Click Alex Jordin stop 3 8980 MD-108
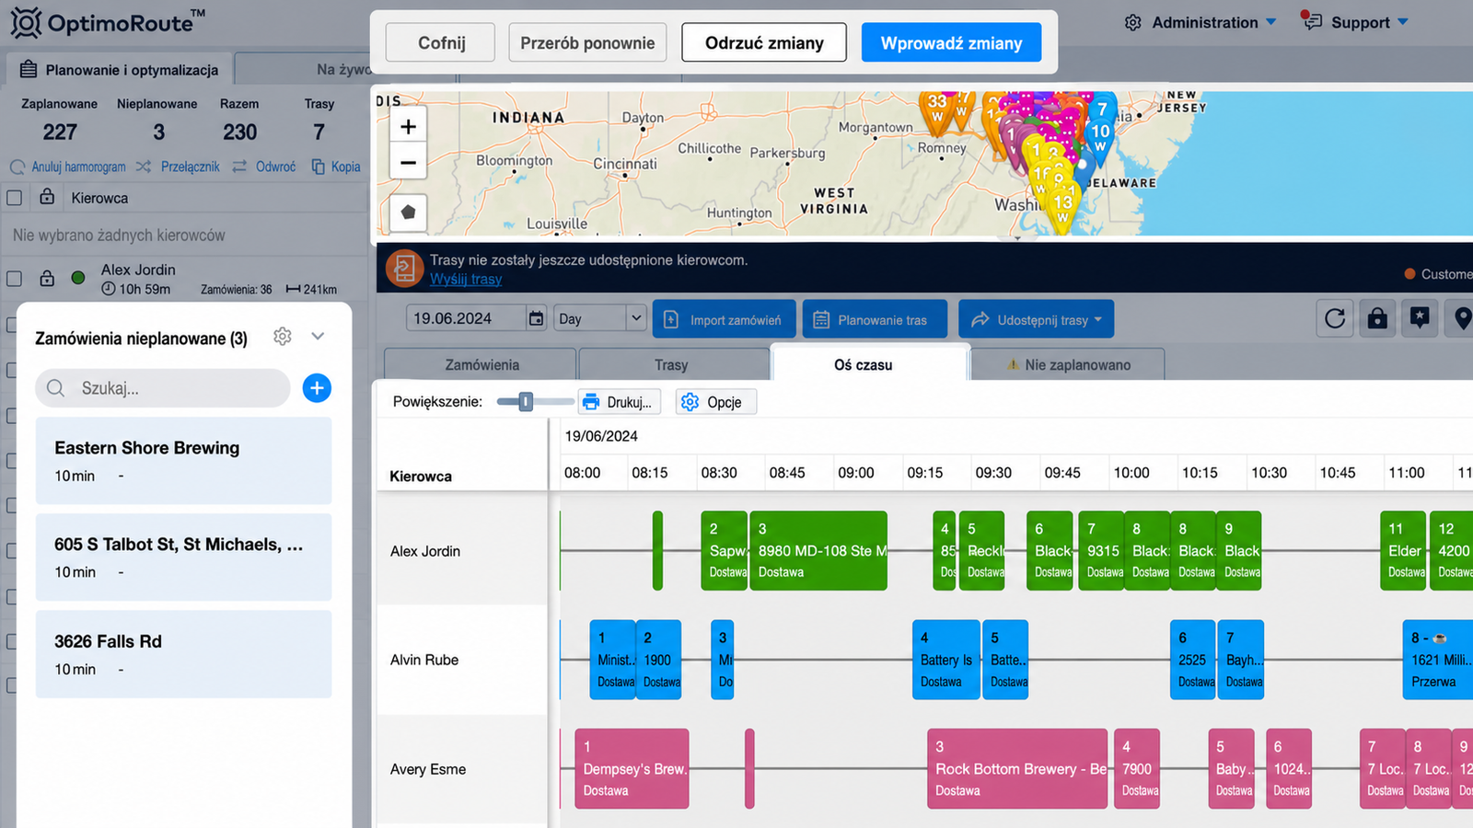 [818, 550]
